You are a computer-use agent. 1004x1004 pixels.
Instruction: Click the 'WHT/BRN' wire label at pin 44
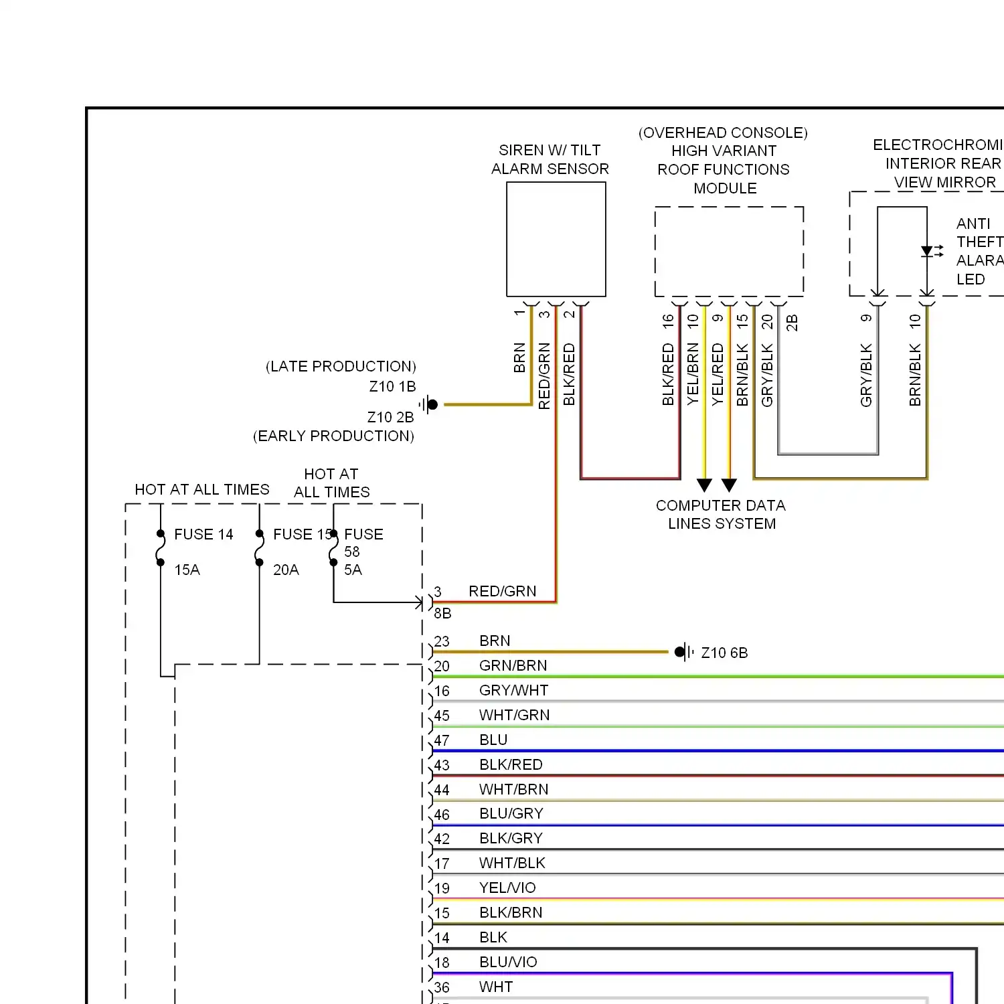pos(513,789)
